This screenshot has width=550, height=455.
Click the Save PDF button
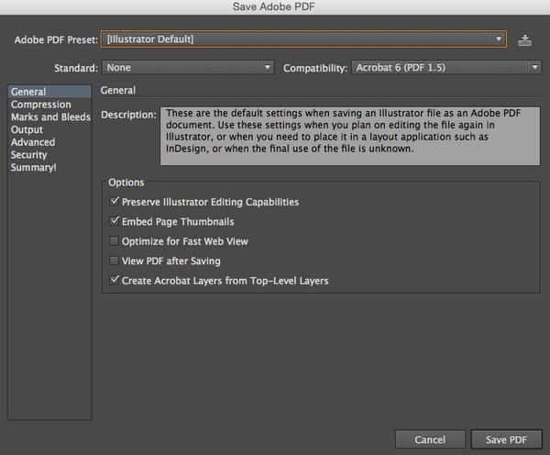tap(506, 439)
